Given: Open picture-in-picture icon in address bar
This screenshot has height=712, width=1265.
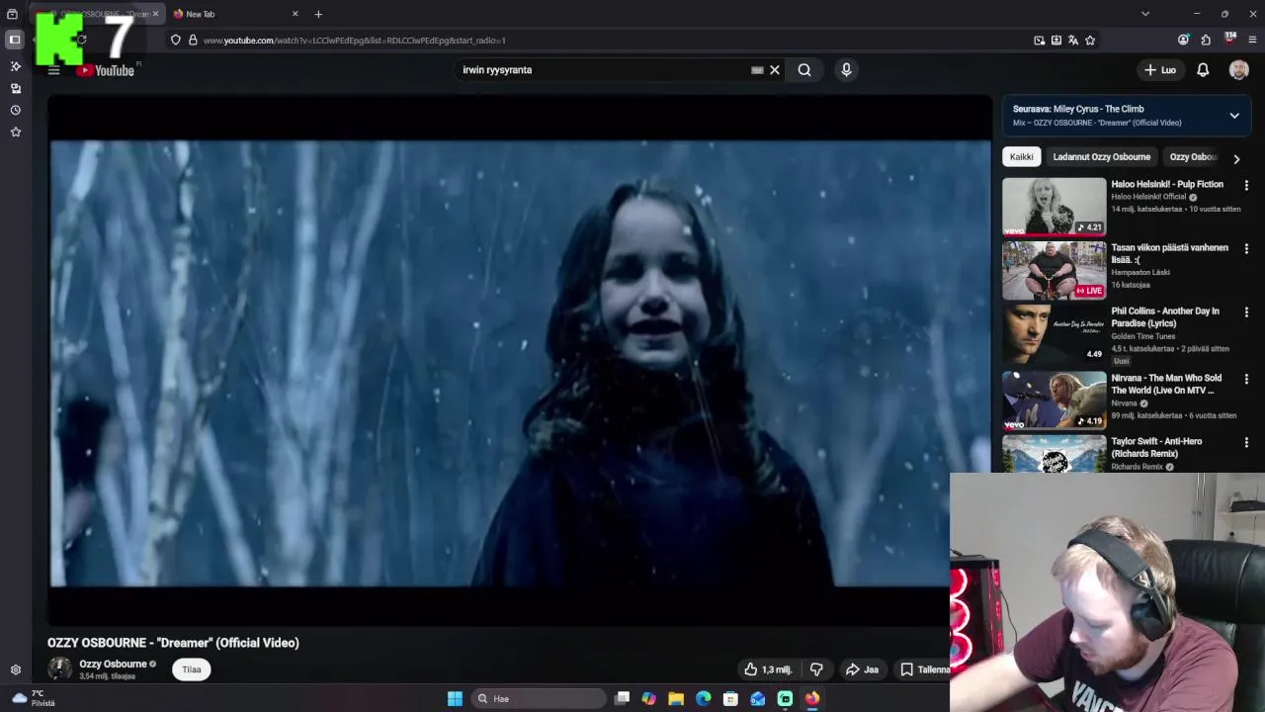Looking at the screenshot, I should pyautogui.click(x=1040, y=41).
